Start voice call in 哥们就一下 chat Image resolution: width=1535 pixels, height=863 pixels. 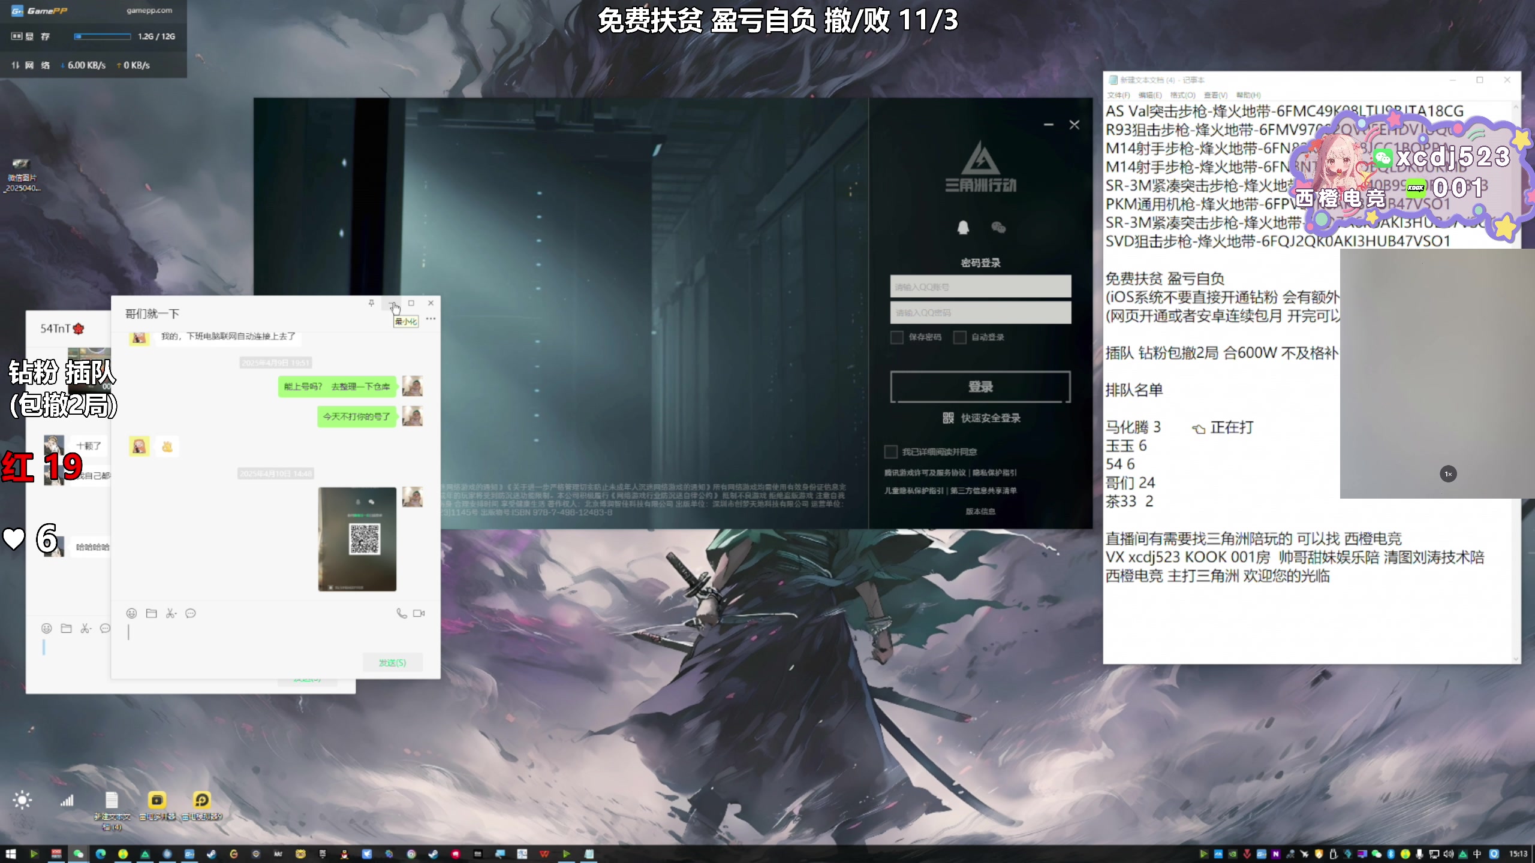(x=401, y=613)
